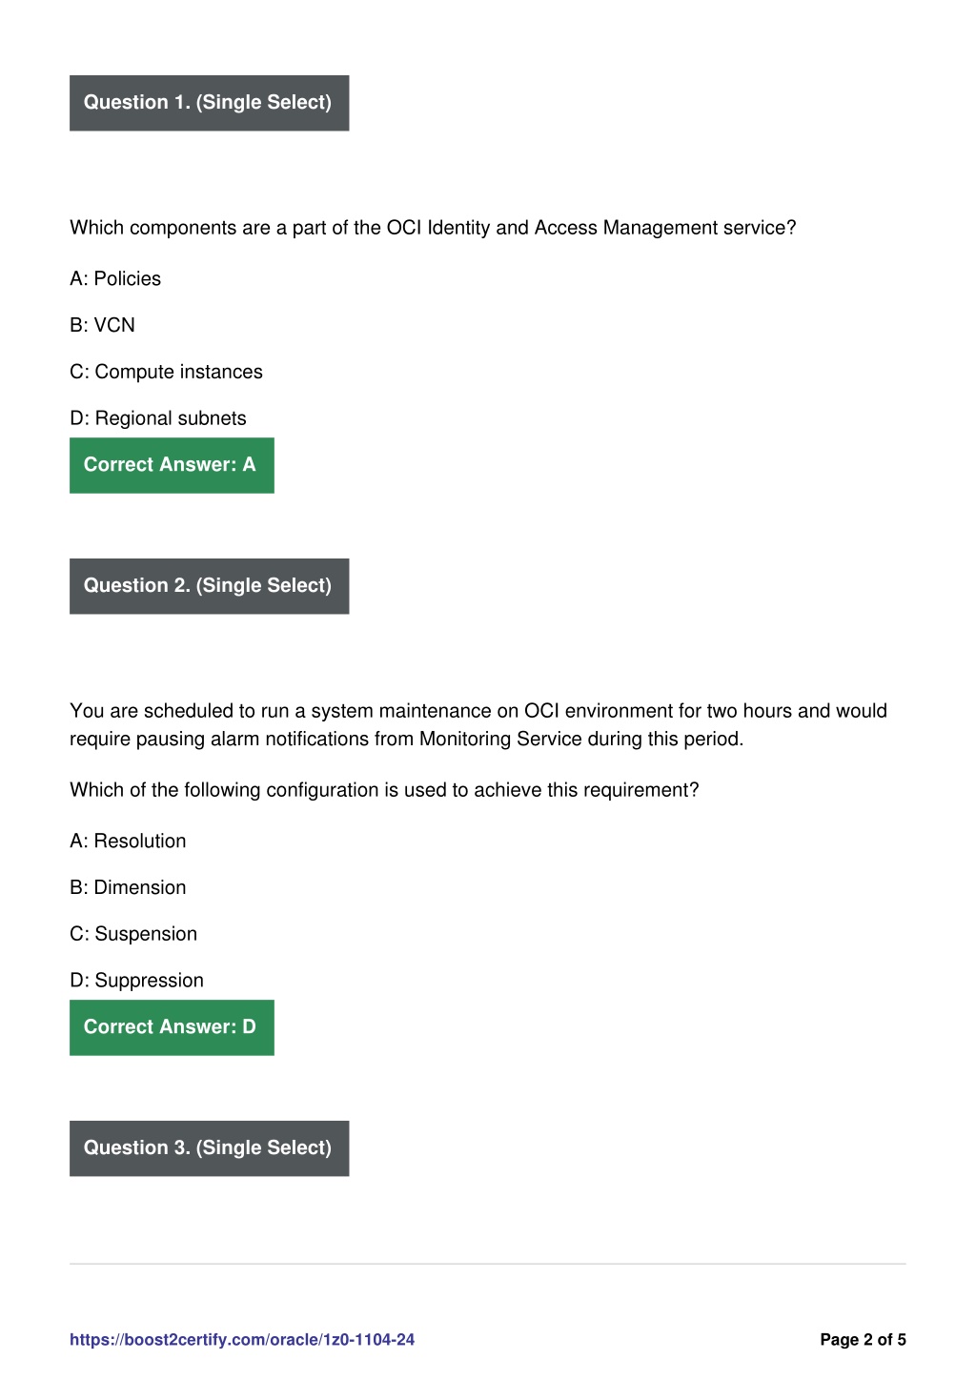Click the word Monitoring Service in question 2
The image size is (976, 1380).
(500, 740)
